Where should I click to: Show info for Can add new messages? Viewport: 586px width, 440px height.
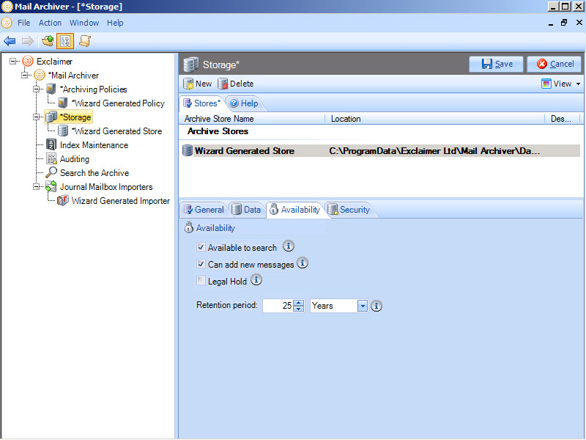coord(303,263)
